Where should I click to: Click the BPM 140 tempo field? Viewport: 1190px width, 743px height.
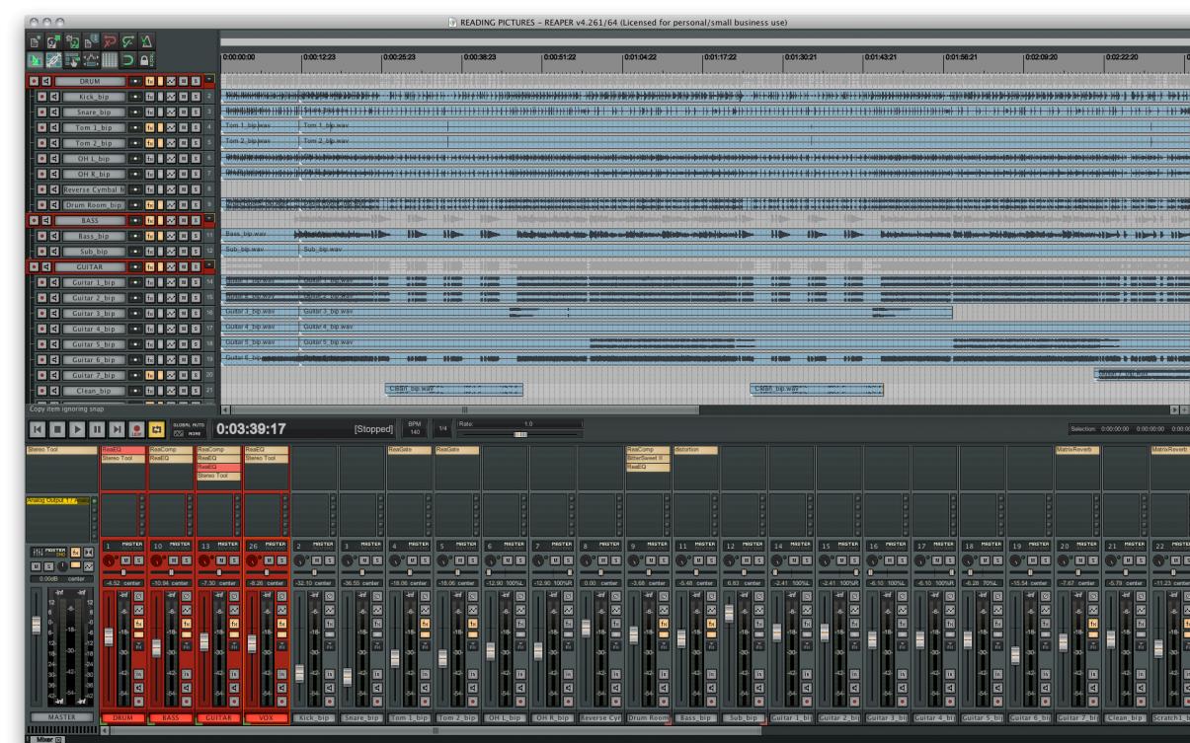coord(415,429)
